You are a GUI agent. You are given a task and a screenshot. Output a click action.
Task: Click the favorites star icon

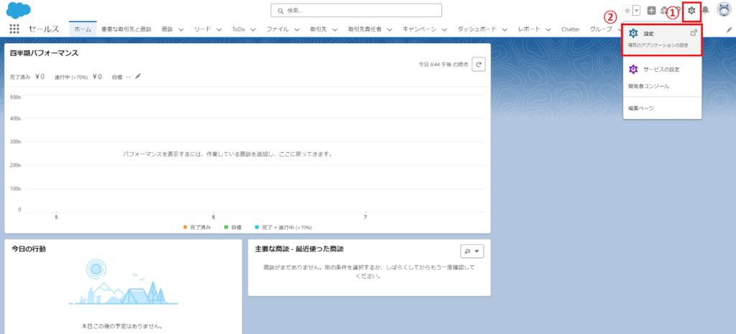(x=627, y=11)
